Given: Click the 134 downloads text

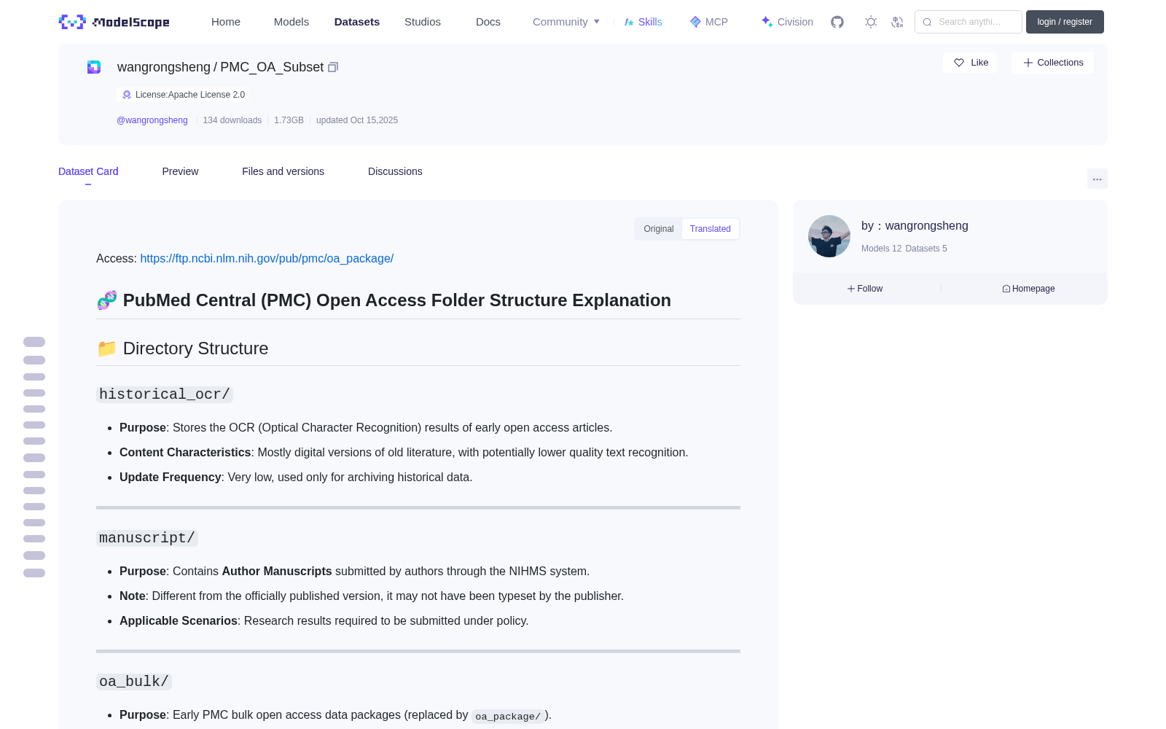Looking at the screenshot, I should 232,120.
